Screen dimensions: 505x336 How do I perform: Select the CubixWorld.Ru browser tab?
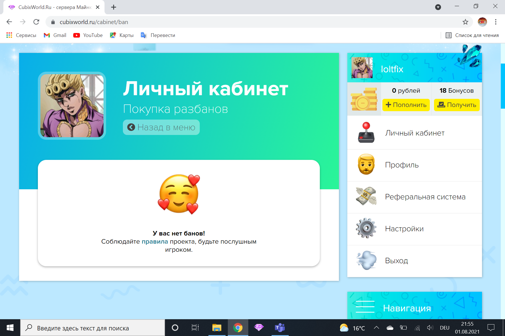pyautogui.click(x=54, y=7)
